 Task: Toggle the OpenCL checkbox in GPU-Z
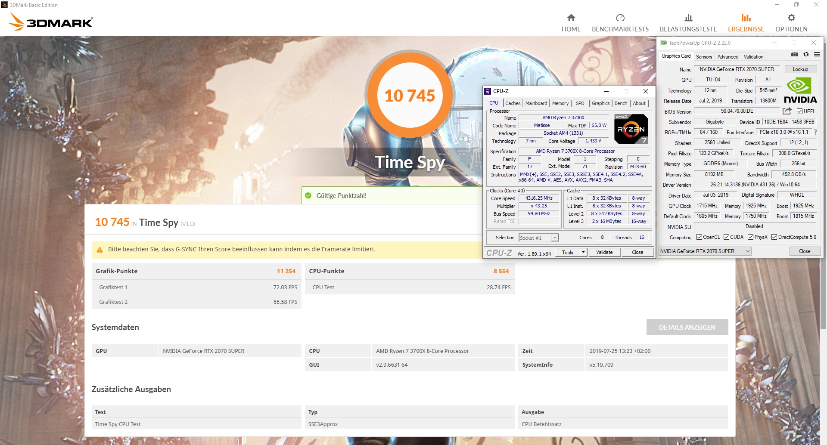(x=699, y=237)
